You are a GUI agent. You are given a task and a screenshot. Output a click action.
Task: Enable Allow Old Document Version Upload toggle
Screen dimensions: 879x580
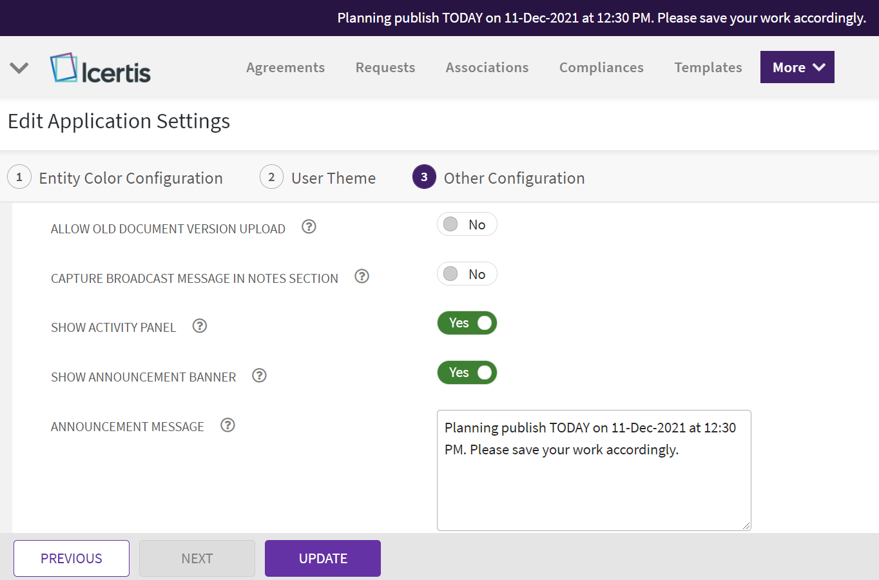pyautogui.click(x=467, y=224)
